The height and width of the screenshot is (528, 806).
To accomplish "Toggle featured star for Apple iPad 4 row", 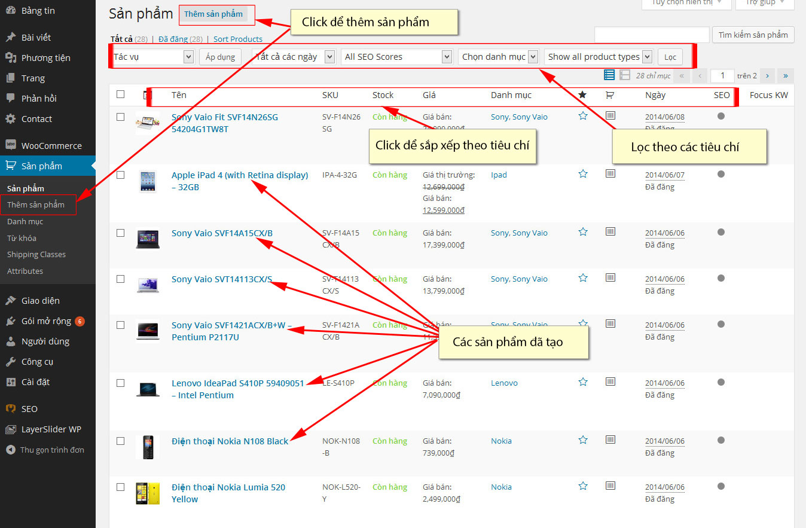I will pyautogui.click(x=583, y=174).
